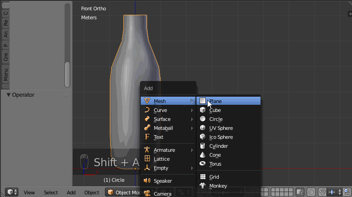Click the Armature figure icon
This screenshot has width=352, height=197.
(147, 150)
